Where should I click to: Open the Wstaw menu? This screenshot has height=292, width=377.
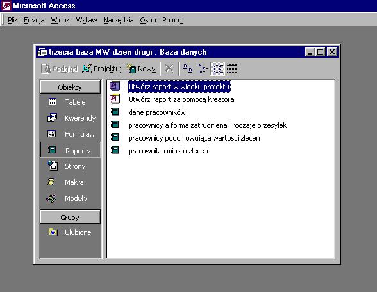tap(87, 20)
